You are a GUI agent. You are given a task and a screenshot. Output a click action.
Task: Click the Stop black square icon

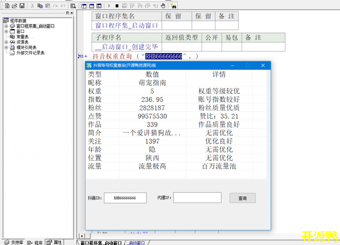coord(117,6)
